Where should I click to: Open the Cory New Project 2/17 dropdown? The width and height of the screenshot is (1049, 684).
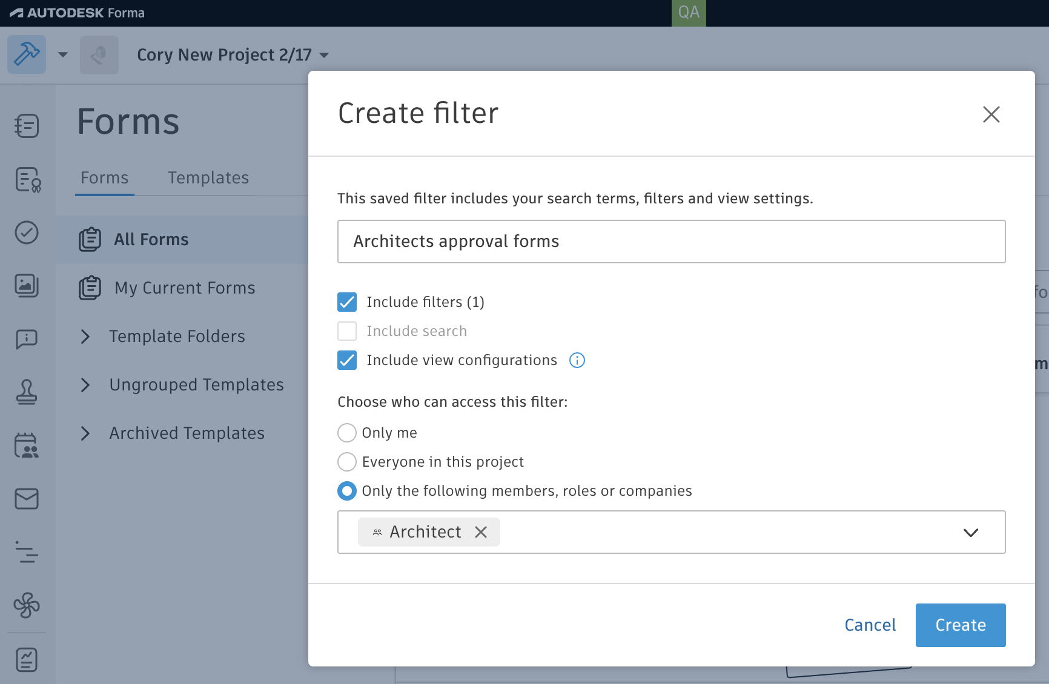(233, 55)
